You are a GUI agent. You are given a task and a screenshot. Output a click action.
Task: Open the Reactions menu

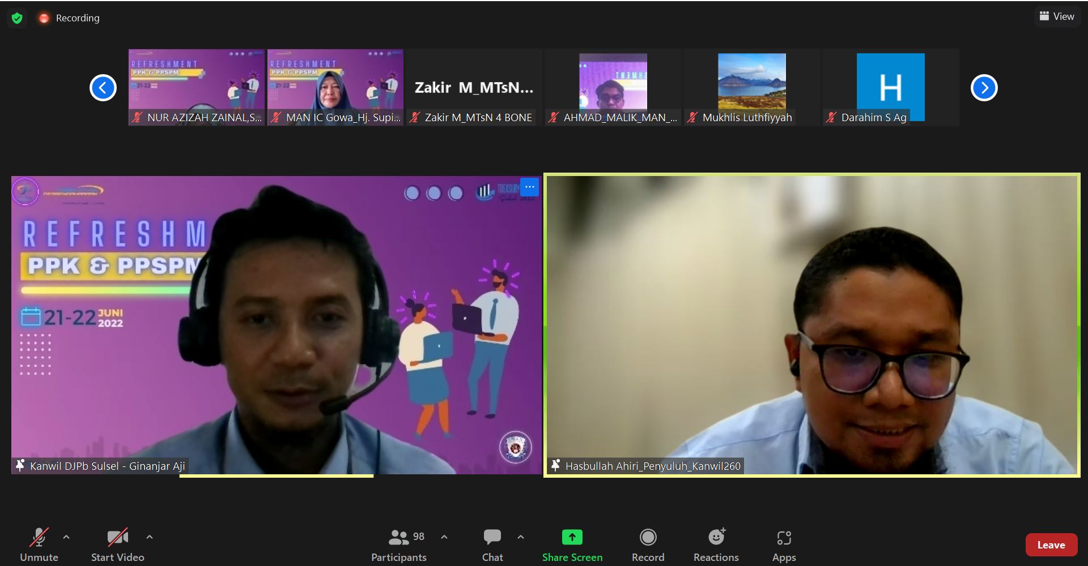point(716,544)
